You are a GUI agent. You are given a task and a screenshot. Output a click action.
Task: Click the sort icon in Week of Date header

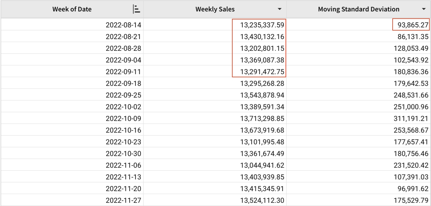click(136, 9)
